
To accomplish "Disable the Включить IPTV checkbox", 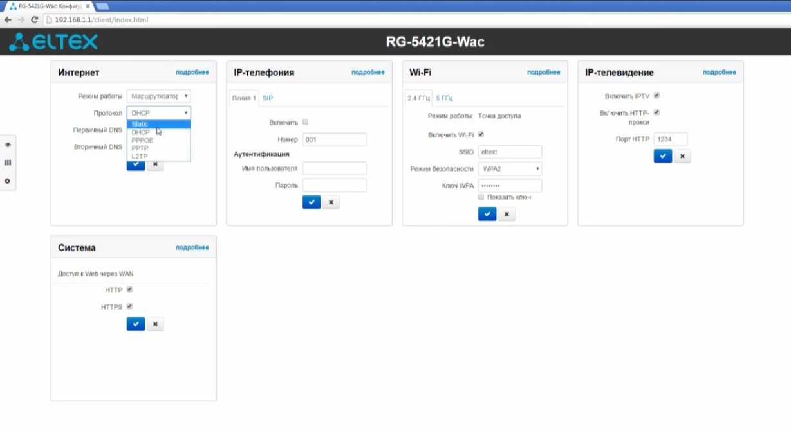I will (x=656, y=96).
